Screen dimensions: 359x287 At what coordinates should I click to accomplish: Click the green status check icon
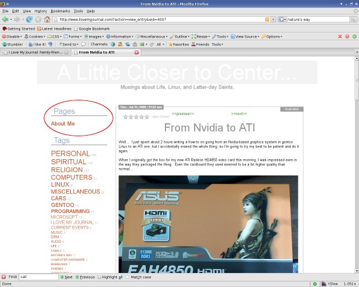[x=315, y=284]
